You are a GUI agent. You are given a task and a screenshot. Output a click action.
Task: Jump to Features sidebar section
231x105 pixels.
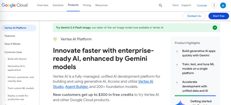(x=10, y=36)
